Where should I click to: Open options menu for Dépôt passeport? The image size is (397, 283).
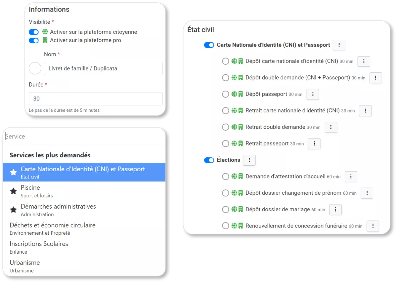pos(313,94)
